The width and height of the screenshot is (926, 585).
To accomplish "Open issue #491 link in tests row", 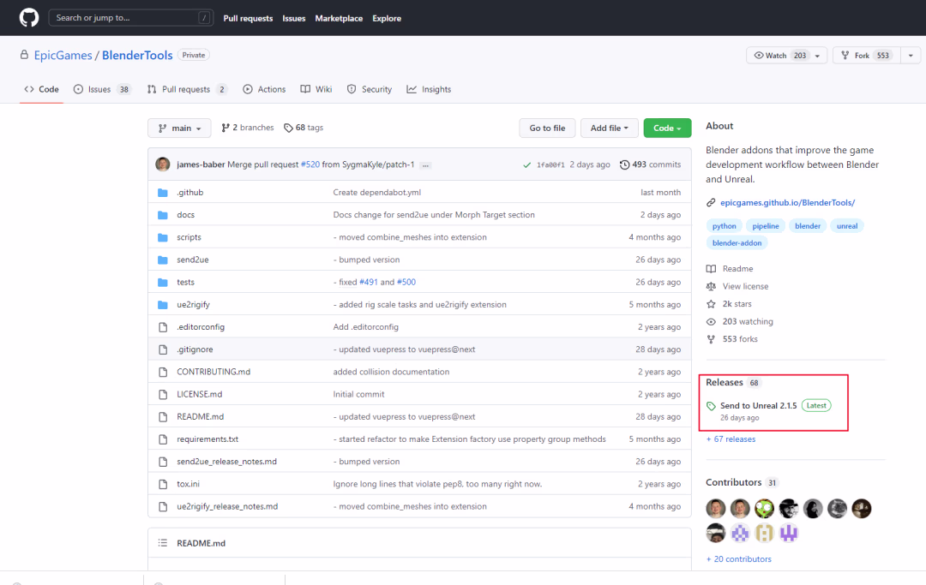I will [x=369, y=283].
